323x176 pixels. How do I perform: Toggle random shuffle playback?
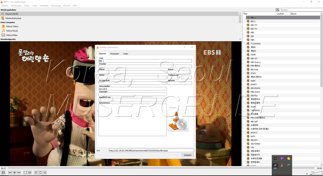tap(45, 172)
